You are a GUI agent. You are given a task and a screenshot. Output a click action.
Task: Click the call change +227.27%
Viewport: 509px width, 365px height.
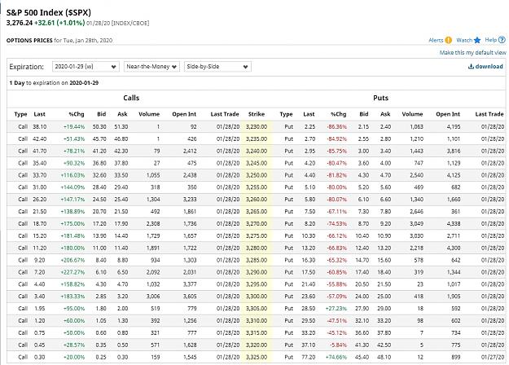(72, 272)
